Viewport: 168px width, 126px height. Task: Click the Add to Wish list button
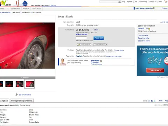84,45
